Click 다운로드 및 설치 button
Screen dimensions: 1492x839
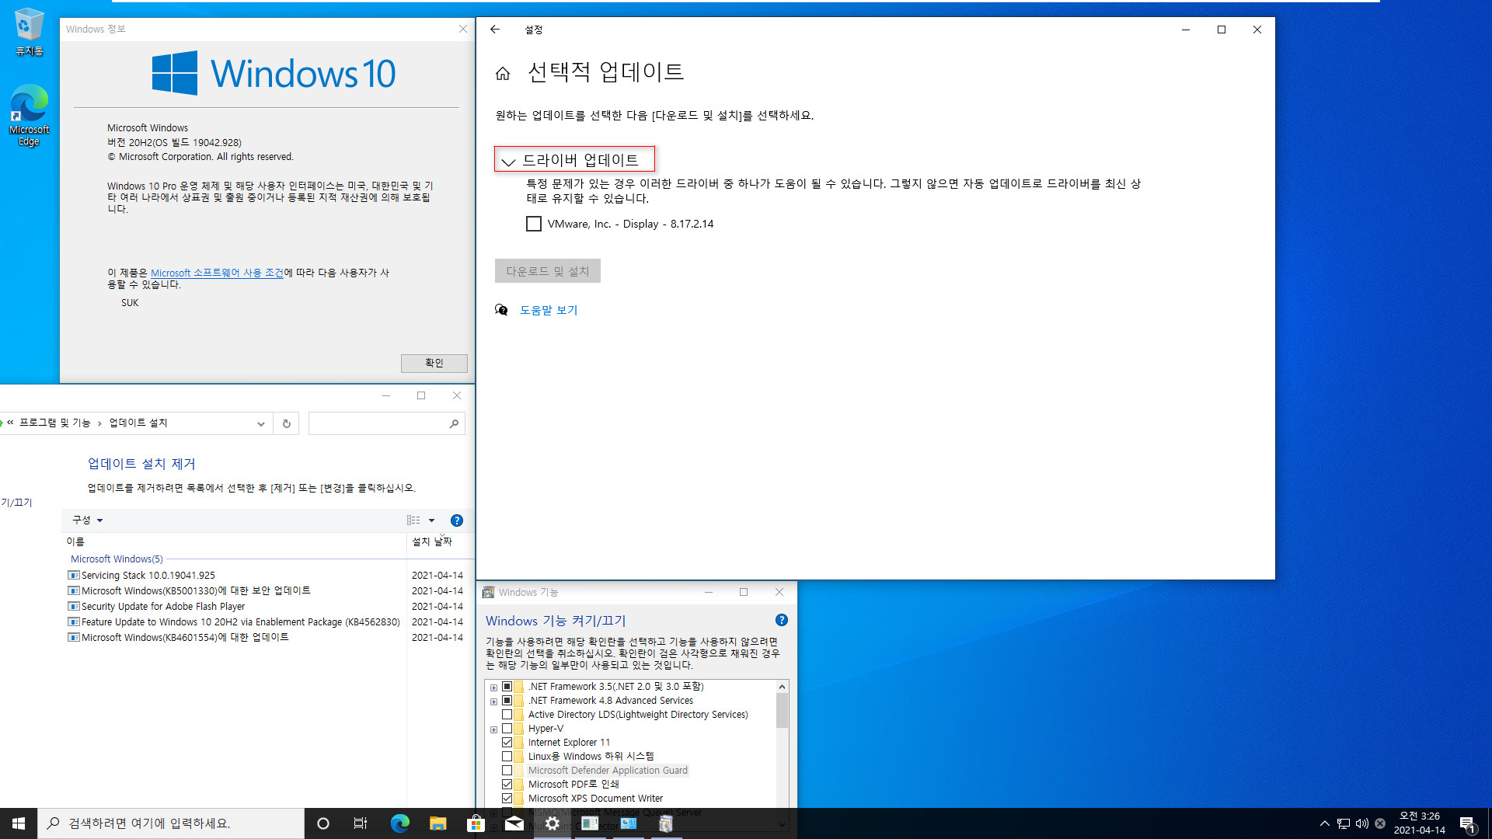point(548,271)
